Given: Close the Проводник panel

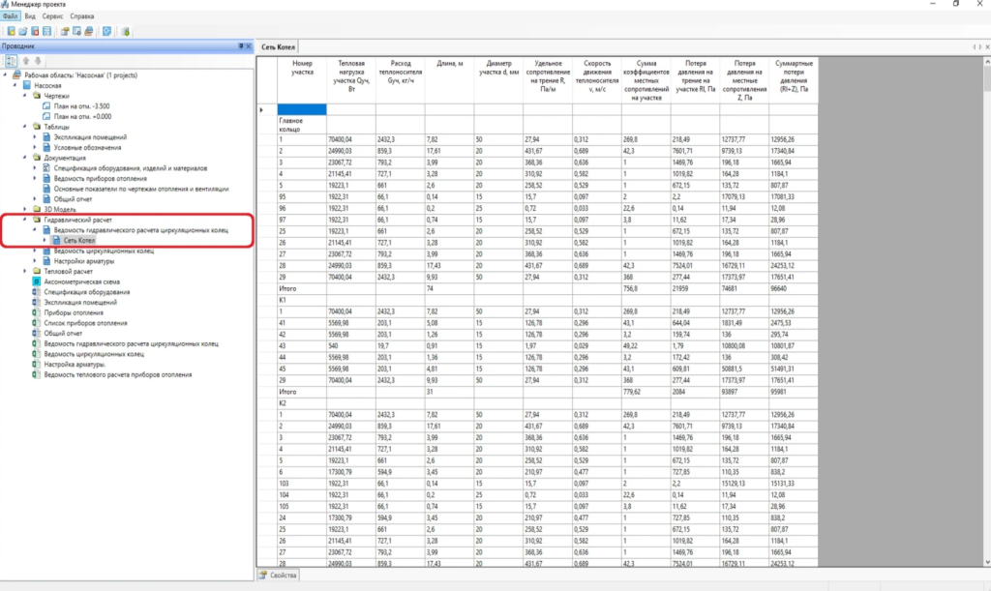Looking at the screenshot, I should tap(249, 46).
